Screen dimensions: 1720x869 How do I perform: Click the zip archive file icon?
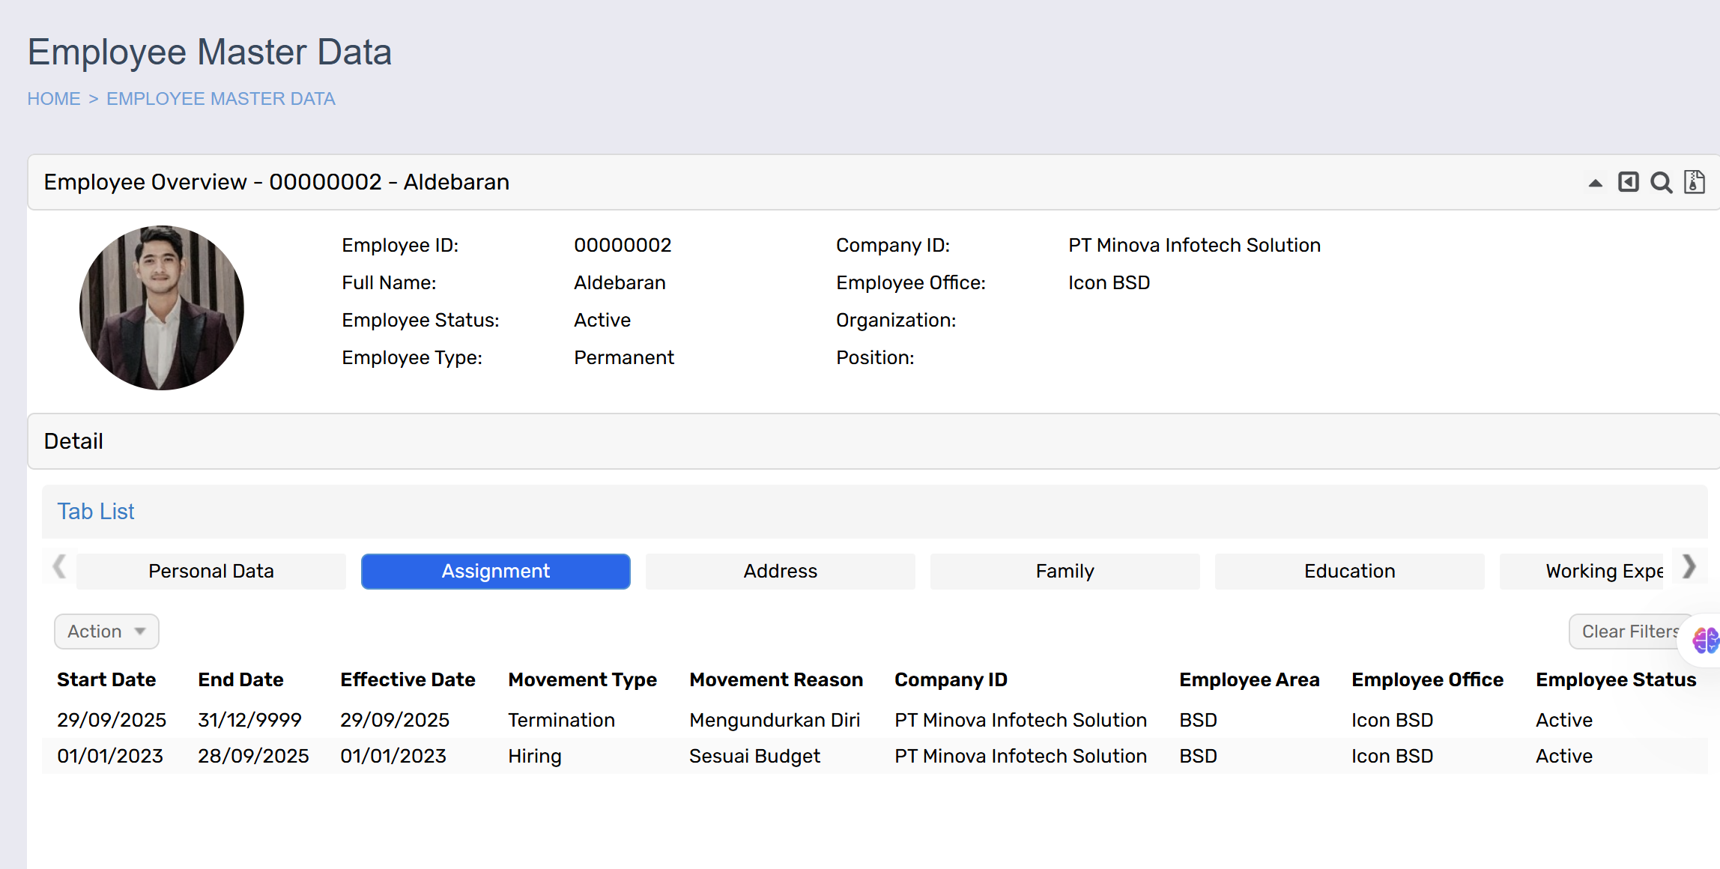click(x=1694, y=182)
